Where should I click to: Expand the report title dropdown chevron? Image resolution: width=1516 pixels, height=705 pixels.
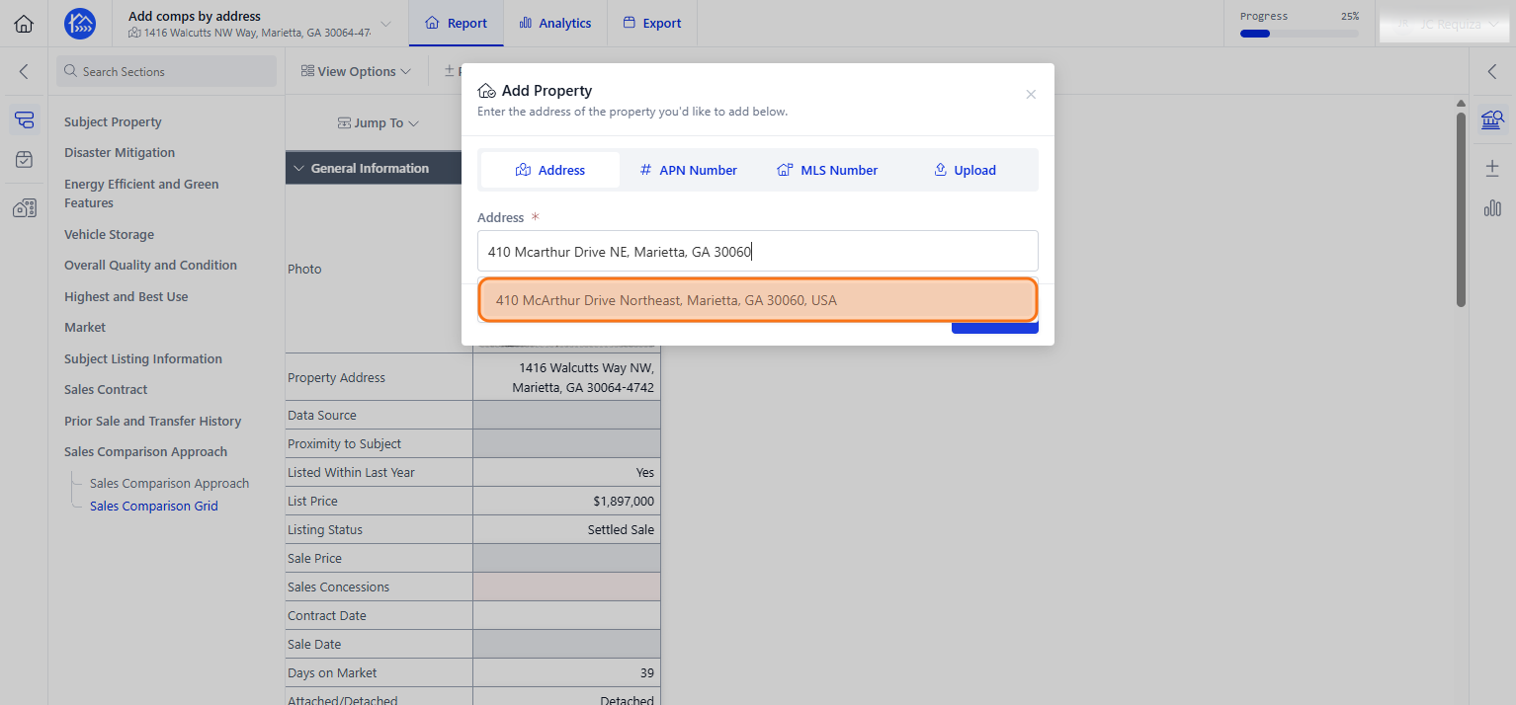click(385, 24)
